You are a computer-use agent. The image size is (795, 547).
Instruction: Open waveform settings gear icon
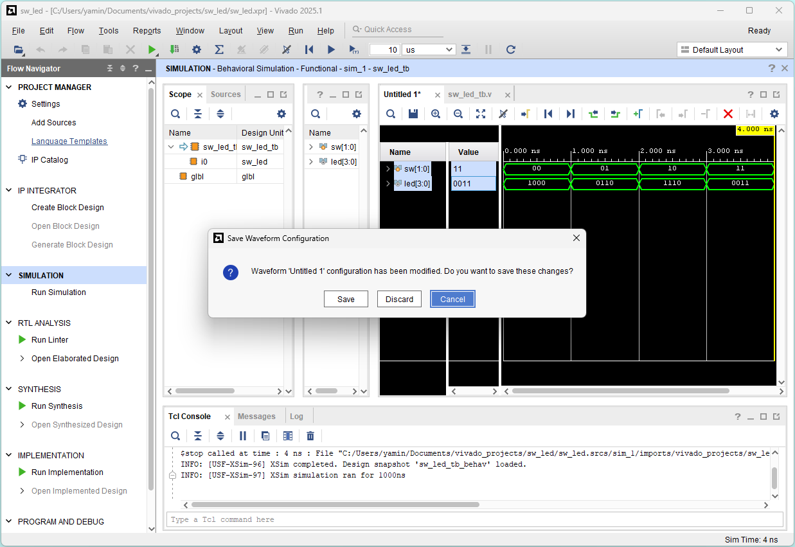pyautogui.click(x=774, y=114)
